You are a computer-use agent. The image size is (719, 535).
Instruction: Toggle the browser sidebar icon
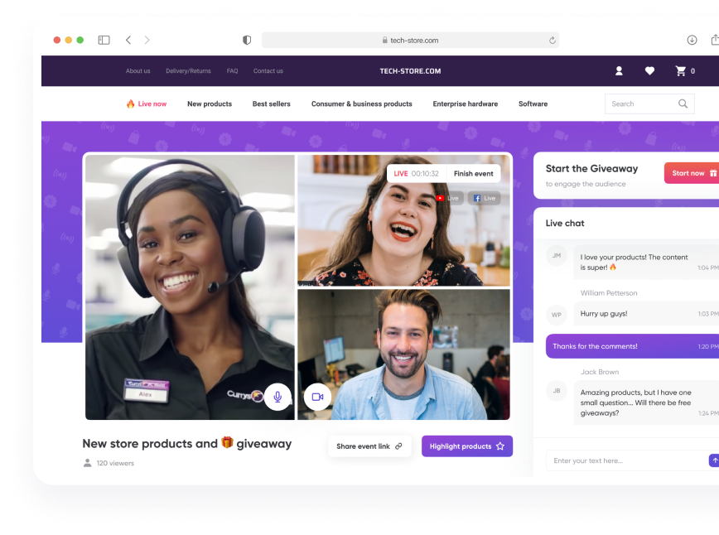(104, 41)
